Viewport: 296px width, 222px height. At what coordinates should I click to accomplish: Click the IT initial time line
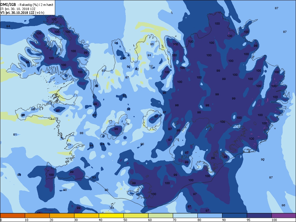click(x=18, y=9)
